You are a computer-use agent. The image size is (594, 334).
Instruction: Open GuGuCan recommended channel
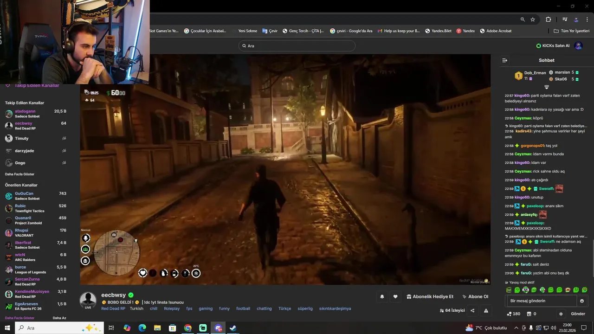35,196
